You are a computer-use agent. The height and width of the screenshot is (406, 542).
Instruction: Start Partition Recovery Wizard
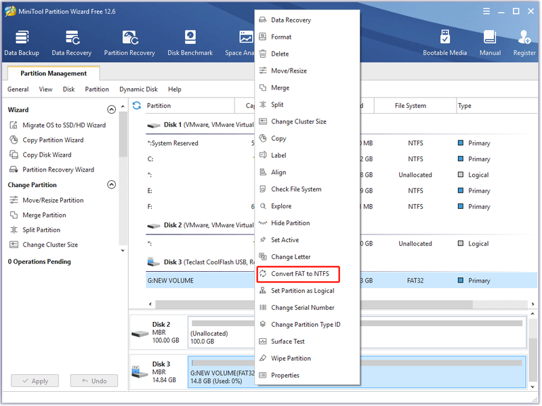click(51, 170)
